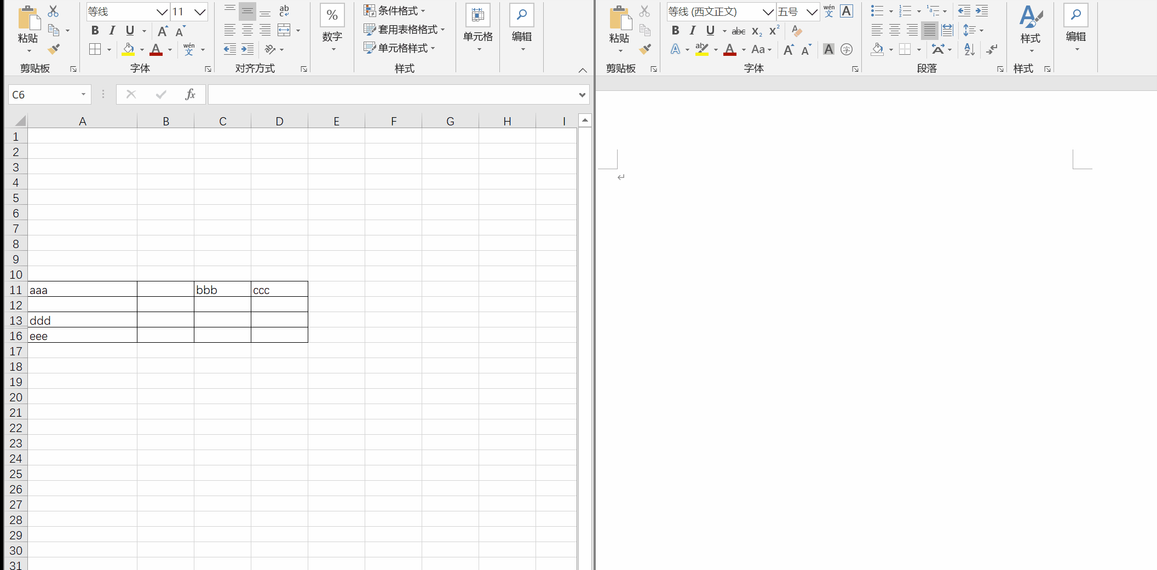
Task: Open the 数字 number format menu
Action: [332, 28]
